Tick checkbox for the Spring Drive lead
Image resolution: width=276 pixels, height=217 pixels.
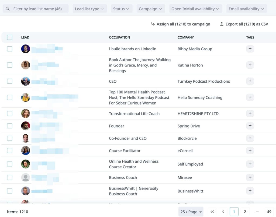tap(10, 126)
